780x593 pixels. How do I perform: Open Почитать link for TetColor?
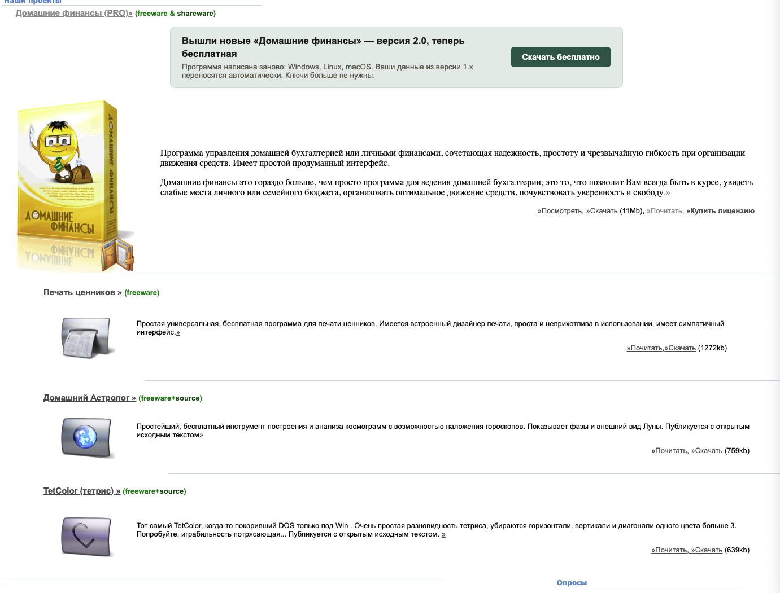point(669,550)
